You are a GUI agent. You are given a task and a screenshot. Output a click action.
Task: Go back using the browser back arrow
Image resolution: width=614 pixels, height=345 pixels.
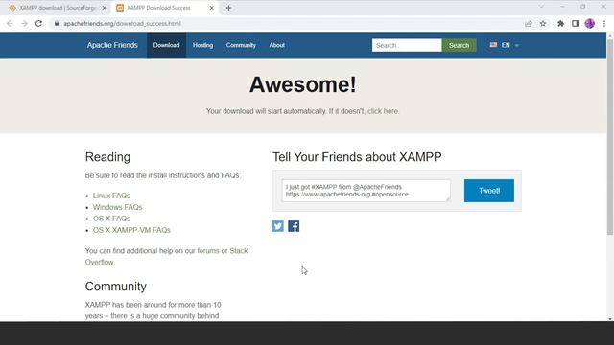point(10,23)
